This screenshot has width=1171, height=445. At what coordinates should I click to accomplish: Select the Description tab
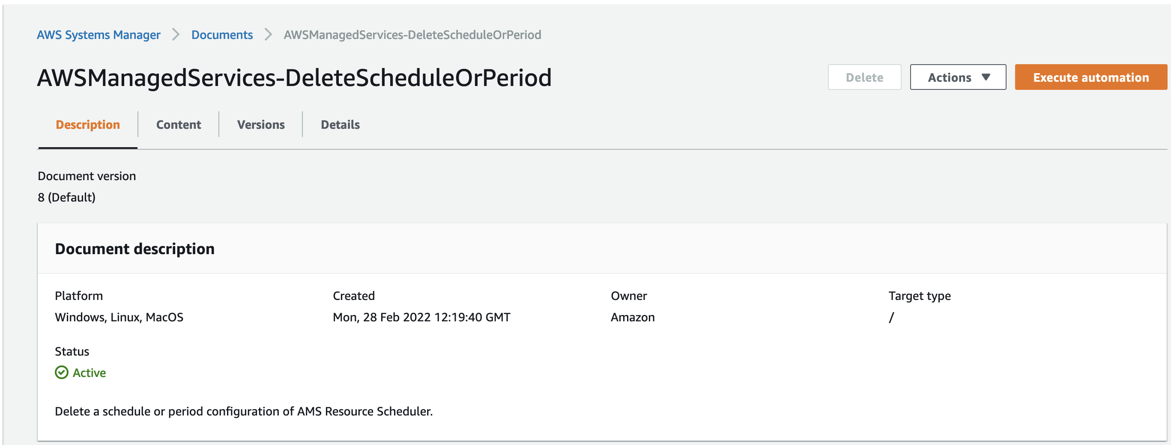pos(88,124)
